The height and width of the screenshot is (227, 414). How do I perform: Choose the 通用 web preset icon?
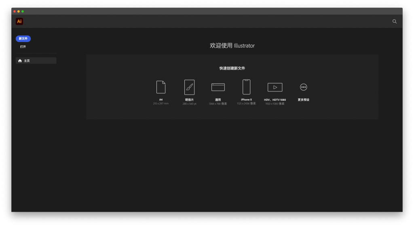(x=218, y=87)
